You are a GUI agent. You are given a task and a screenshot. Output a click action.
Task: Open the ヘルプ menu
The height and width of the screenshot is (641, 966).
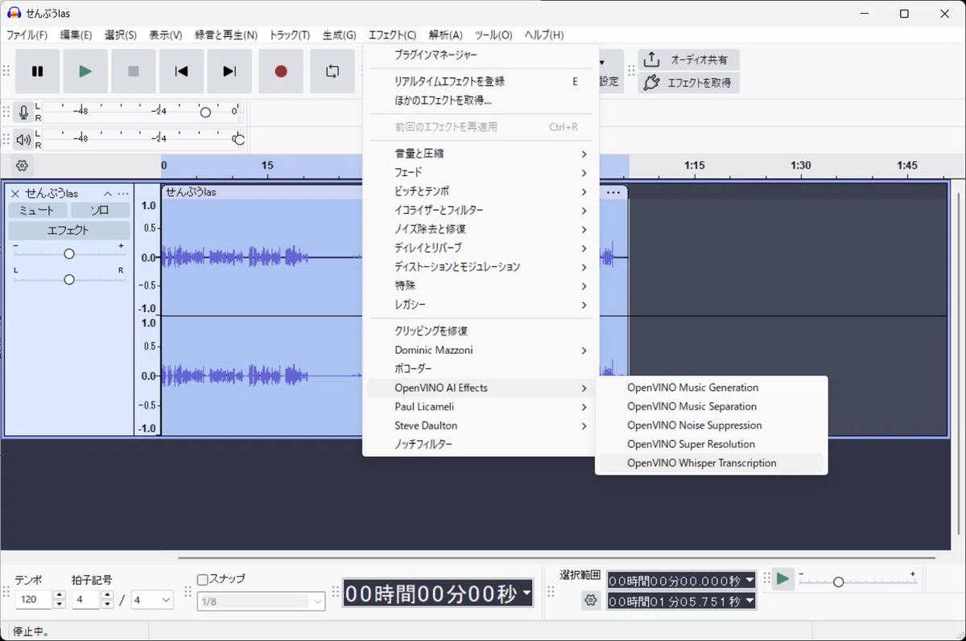(x=544, y=35)
